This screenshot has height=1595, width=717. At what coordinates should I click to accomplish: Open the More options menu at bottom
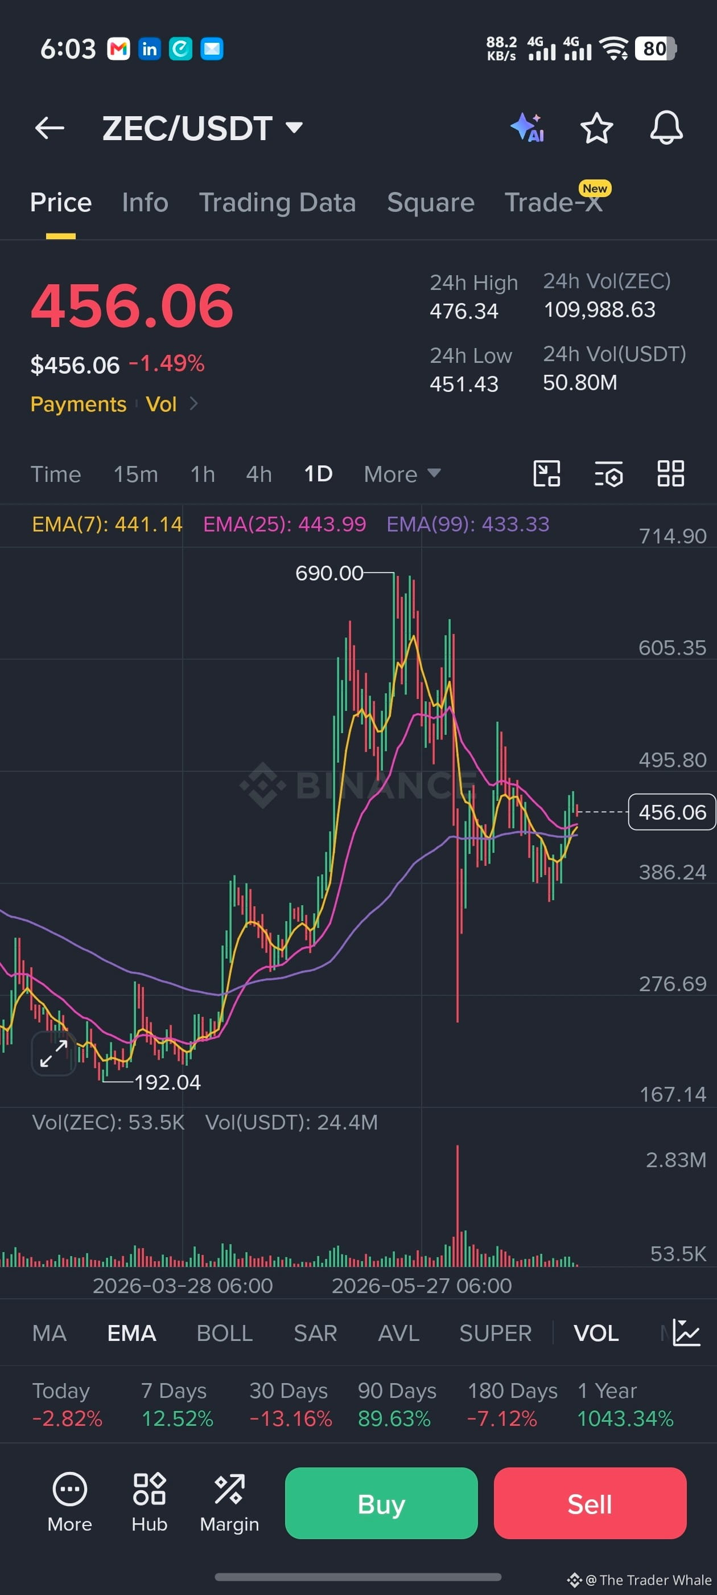click(x=70, y=1502)
